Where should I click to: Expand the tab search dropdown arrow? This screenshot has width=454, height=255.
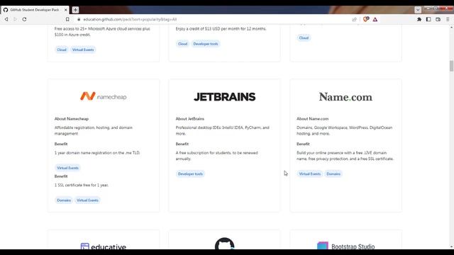418,10
